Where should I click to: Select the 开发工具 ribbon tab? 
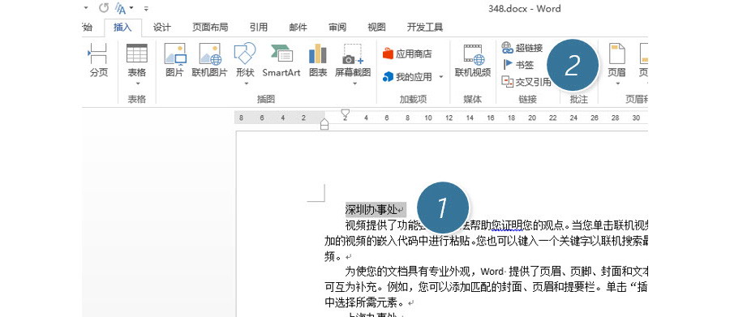coord(424,28)
